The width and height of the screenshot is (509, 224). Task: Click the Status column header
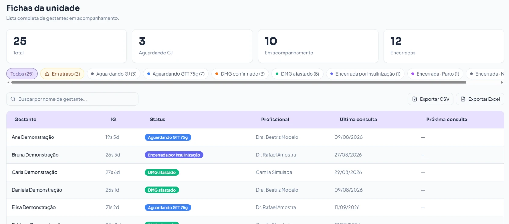point(157,120)
